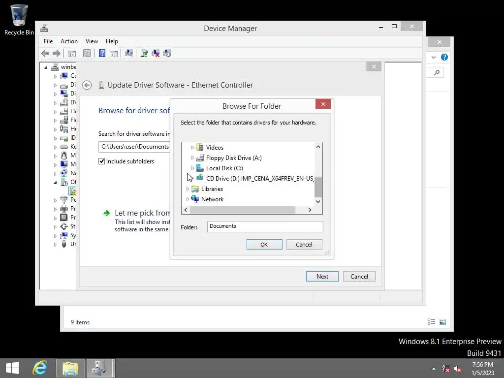The height and width of the screenshot is (378, 504).
Task: Switch to large icons view in Explorer status bar
Action: [x=442, y=322]
